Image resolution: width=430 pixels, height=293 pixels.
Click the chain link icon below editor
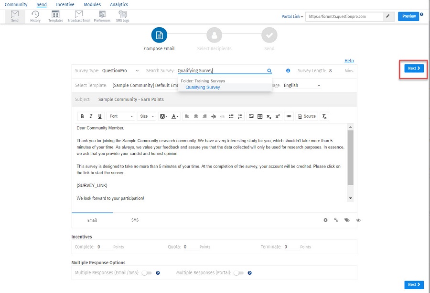(336, 220)
